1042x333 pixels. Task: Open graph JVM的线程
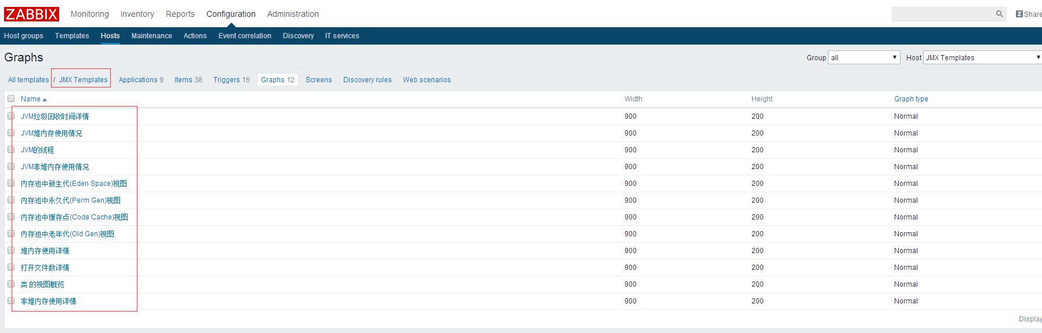click(x=37, y=150)
